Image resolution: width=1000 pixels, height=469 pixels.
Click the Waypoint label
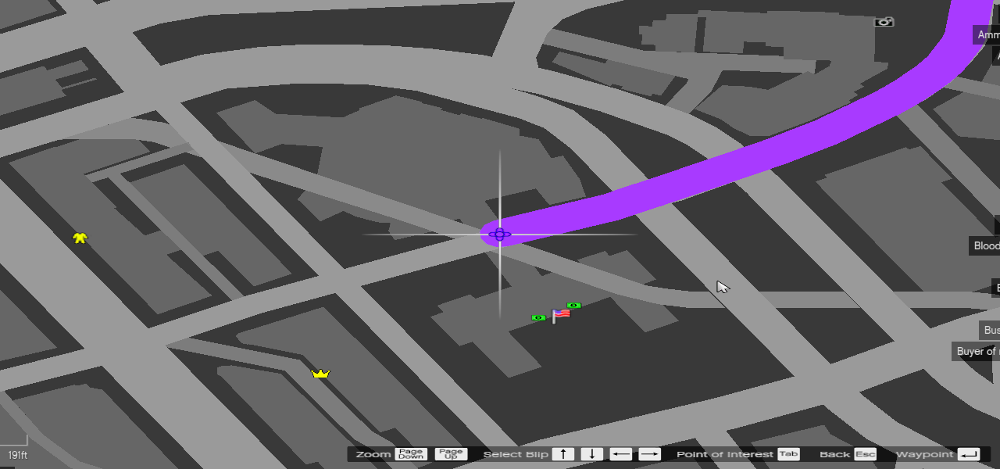pyautogui.click(x=925, y=454)
